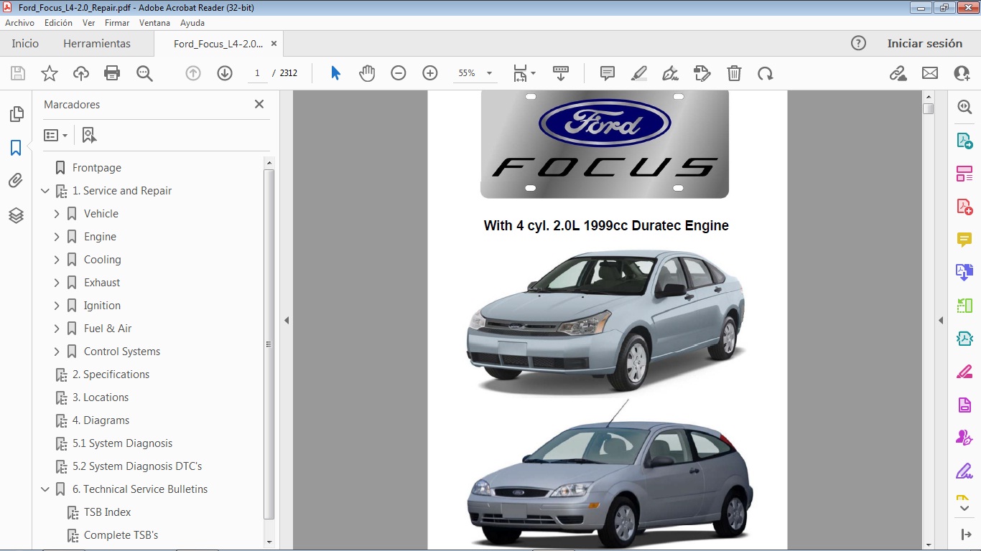
Task: Select the Hand tool
Action: click(x=367, y=72)
